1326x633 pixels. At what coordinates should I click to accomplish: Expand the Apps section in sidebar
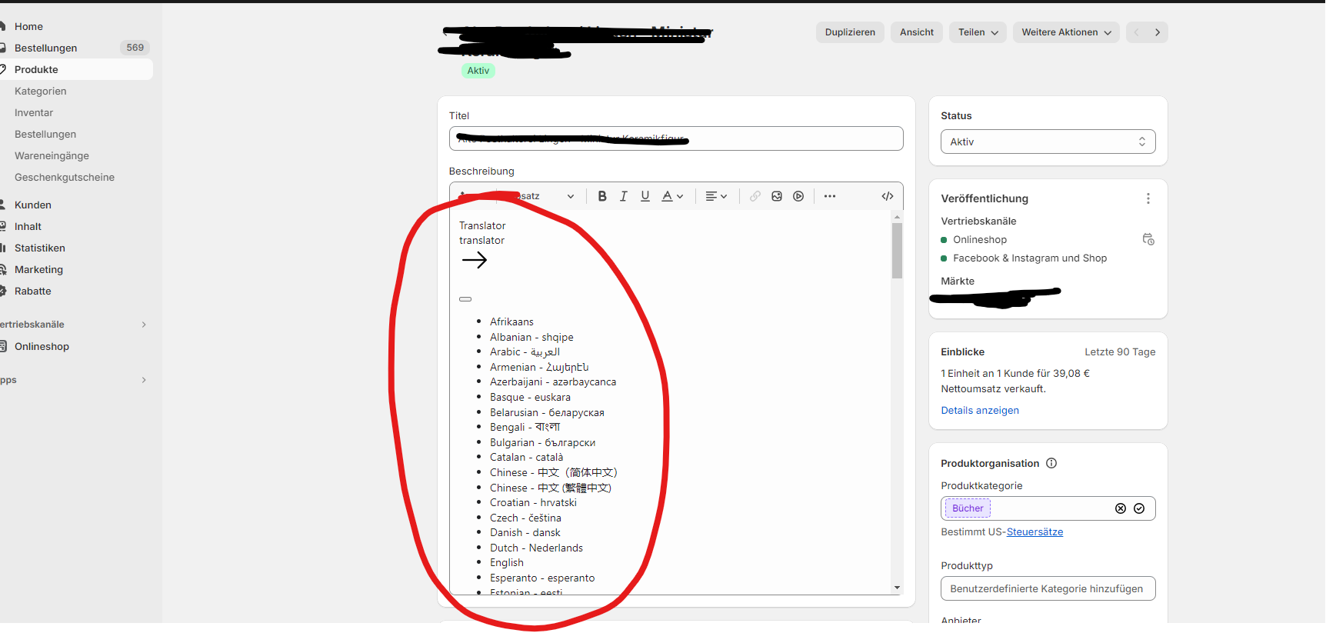(144, 380)
